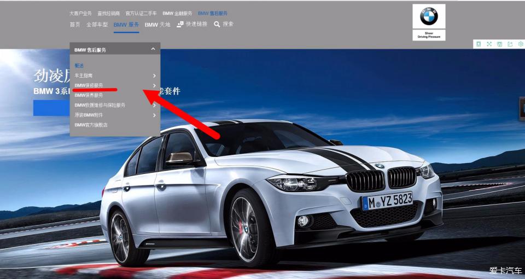This screenshot has width=525, height=279.
Task: Click the share export toolbar icon
Action: point(510,44)
